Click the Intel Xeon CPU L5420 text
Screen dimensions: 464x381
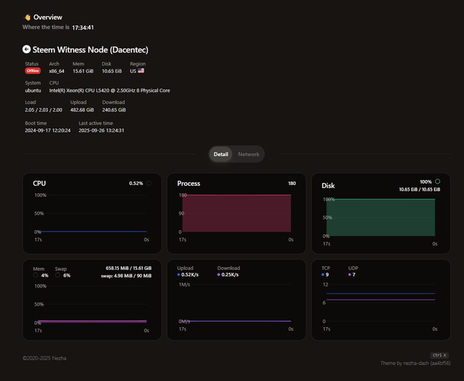coord(109,91)
